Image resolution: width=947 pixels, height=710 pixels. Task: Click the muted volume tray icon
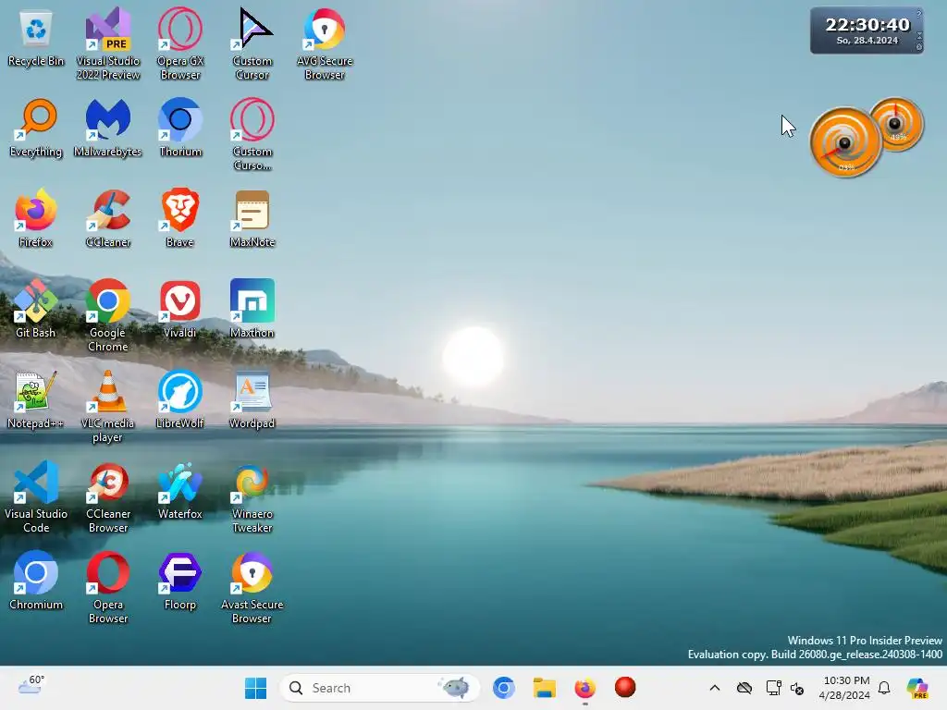[797, 688]
